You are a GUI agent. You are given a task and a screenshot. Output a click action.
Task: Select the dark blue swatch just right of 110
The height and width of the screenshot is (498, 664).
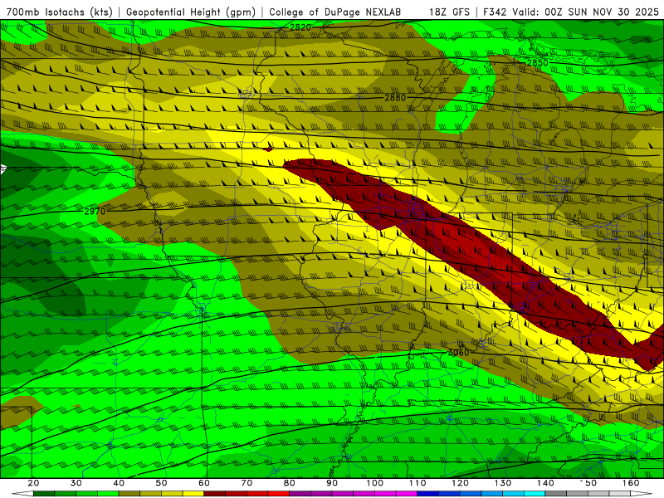428,494
